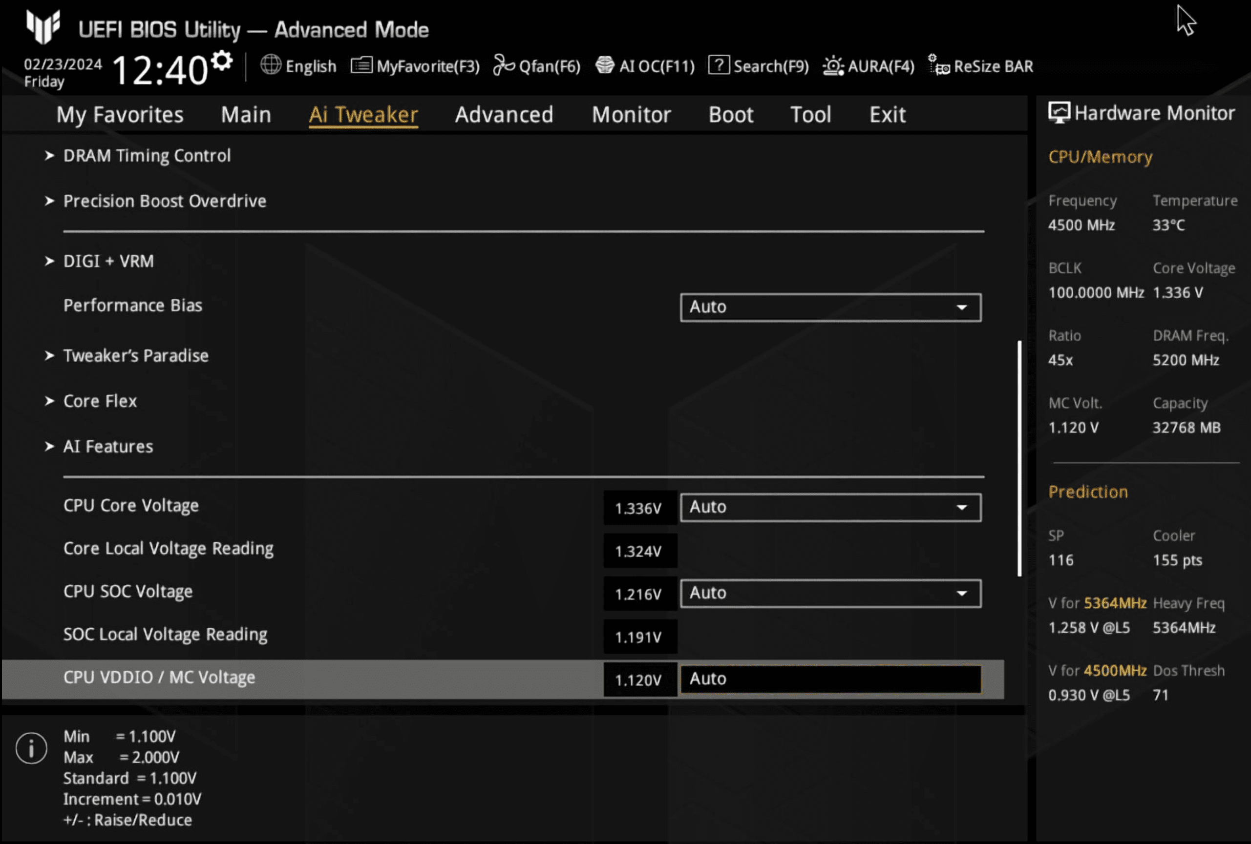
Task: Expand Tweaker's Paradise submenu
Action: click(136, 355)
